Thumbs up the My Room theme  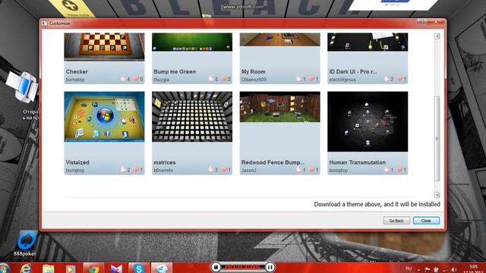click(x=298, y=79)
